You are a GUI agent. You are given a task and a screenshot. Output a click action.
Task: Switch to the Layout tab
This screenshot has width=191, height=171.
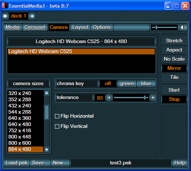click(80, 27)
